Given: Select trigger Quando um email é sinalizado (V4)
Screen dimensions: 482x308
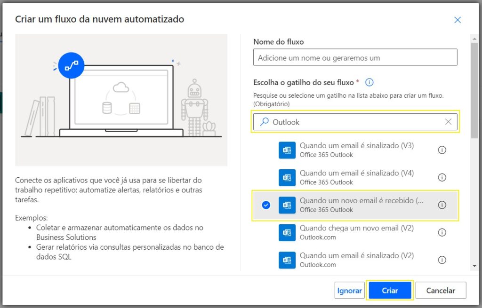Looking at the screenshot, I should pos(356,177).
